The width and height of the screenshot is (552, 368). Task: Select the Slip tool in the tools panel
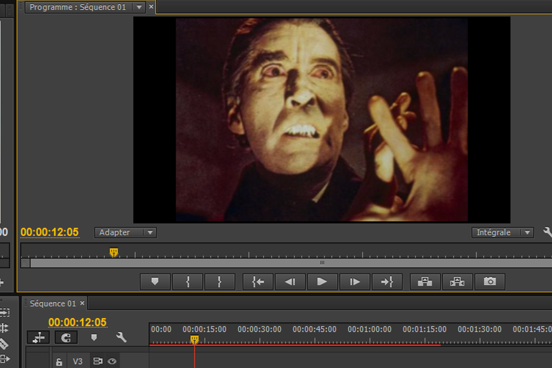coord(5,359)
